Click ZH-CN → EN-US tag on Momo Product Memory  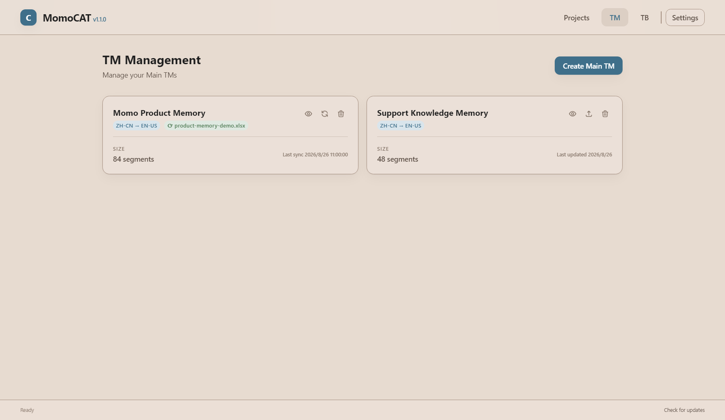137,126
